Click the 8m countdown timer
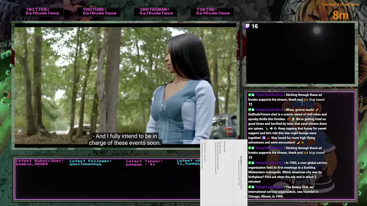The width and height of the screenshot is (367, 206). coord(340,15)
